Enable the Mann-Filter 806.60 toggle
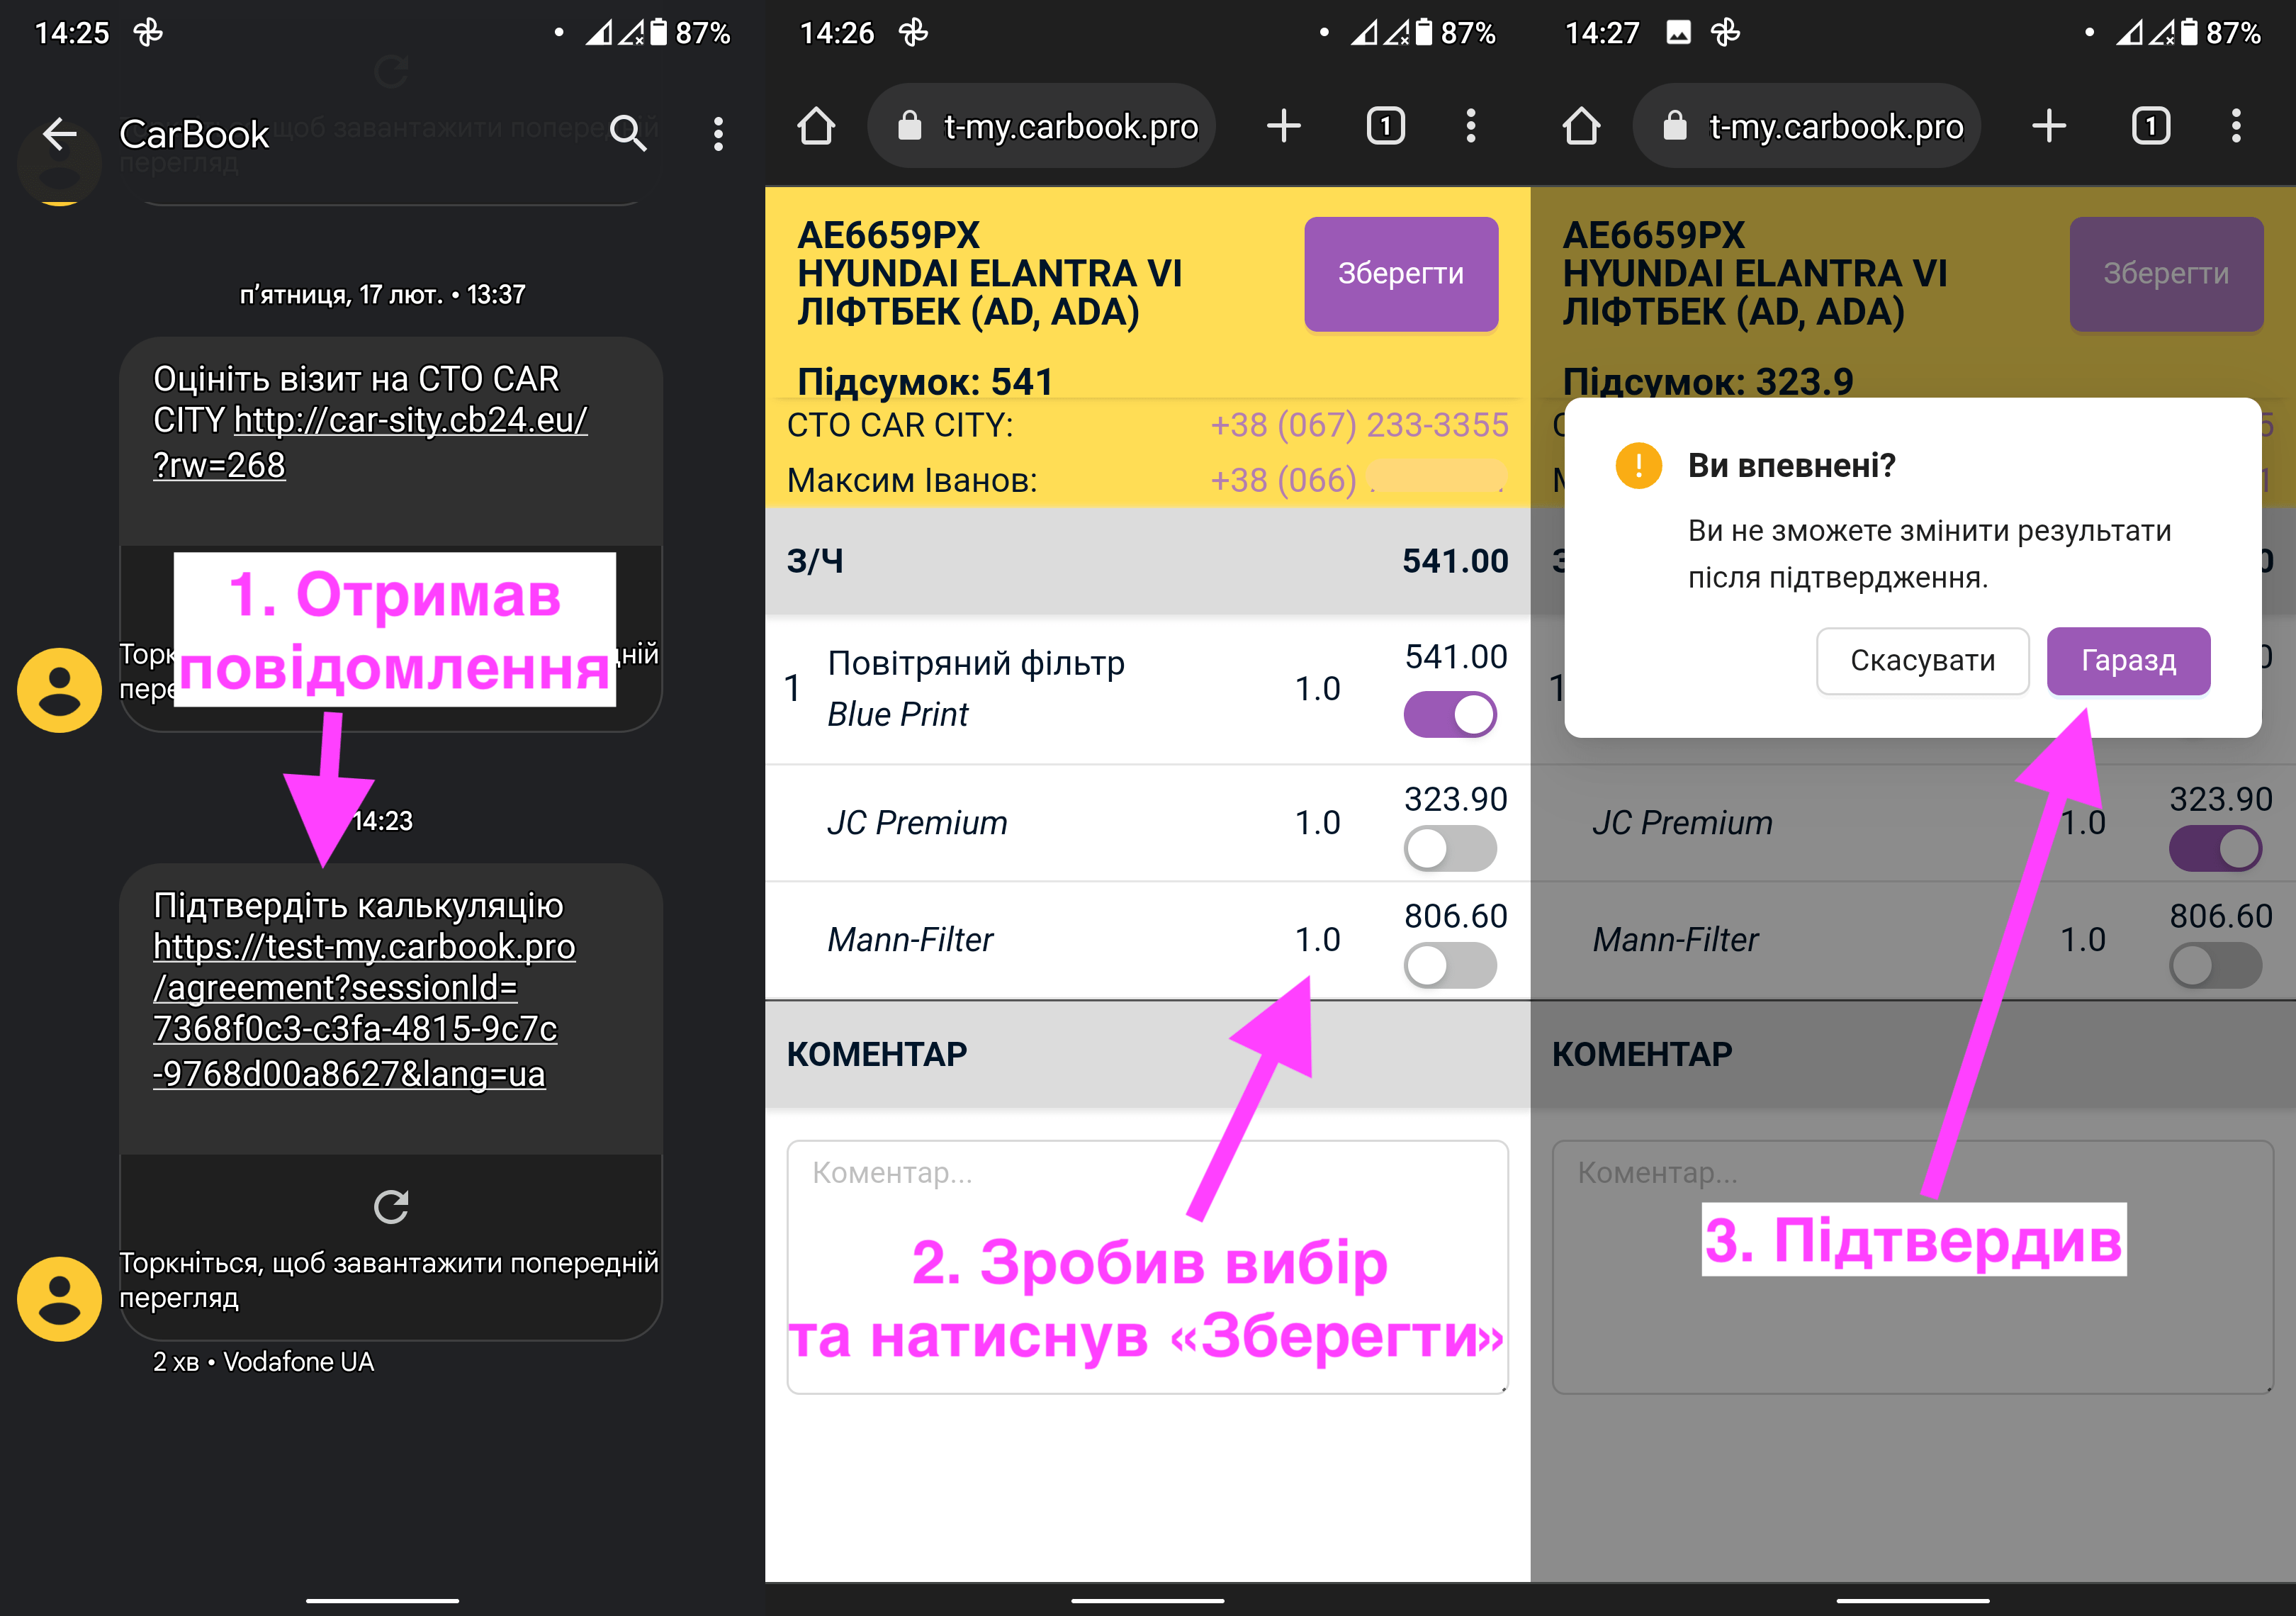Viewport: 2296px width, 1616px height. (1450, 965)
